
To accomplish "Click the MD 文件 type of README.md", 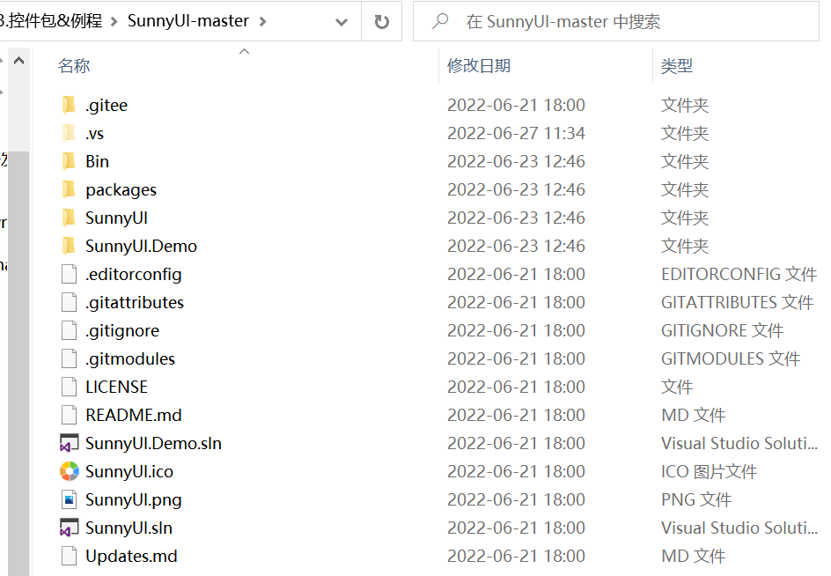I will click(x=693, y=415).
